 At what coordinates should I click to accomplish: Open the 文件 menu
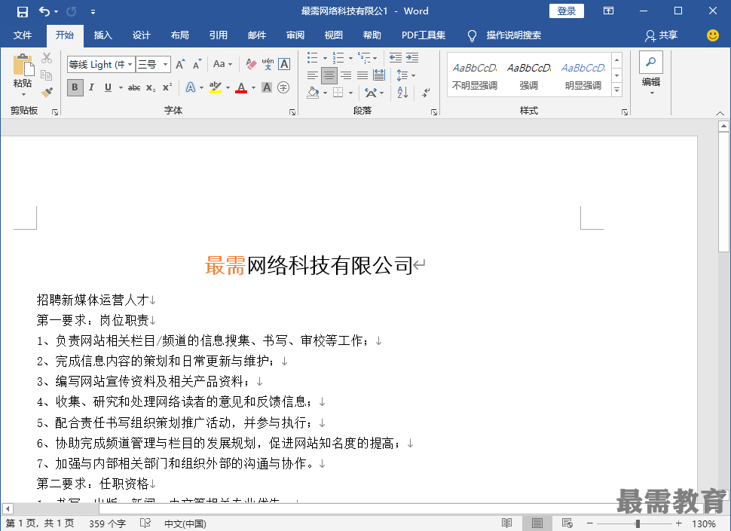coord(23,35)
